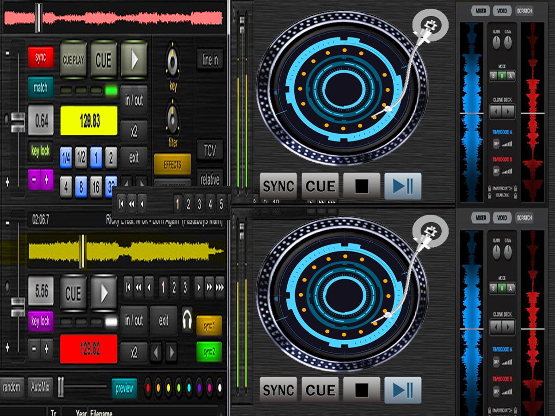
Task: Turn the key knob on the upper deck
Action: 173,61
